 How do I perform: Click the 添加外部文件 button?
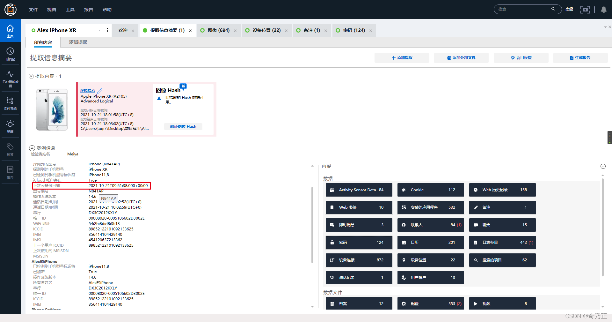pyautogui.click(x=461, y=58)
